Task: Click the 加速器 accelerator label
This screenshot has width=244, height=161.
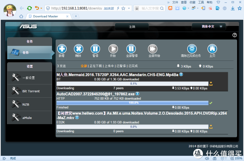Action: tap(109, 9)
